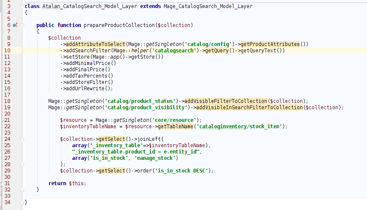
Task: Click addTaxPercents on line 14
Action: [x=87, y=75]
